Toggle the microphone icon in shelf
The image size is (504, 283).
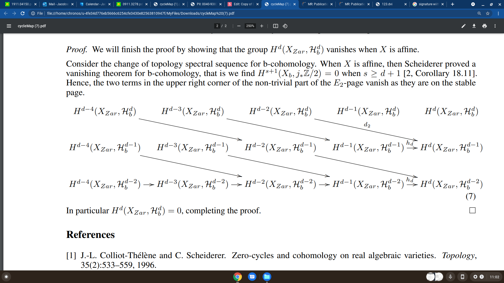click(x=450, y=277)
